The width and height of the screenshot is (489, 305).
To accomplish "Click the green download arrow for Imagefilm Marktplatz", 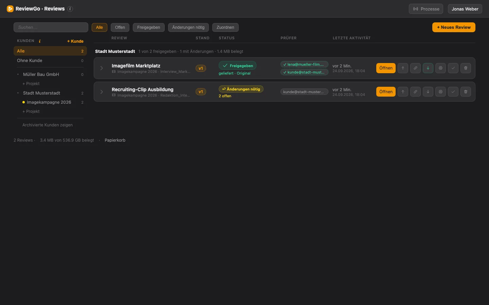I will (428, 68).
